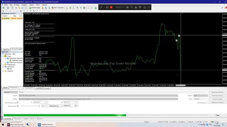
Task: Open the new chart toolbar icon
Action: coord(4,8)
